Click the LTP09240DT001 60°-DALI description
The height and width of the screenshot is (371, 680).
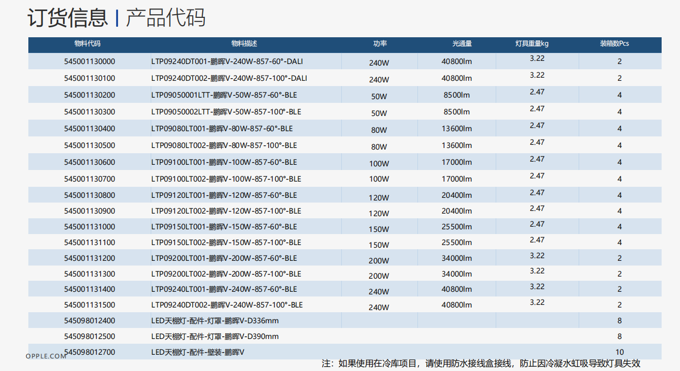pos(227,61)
